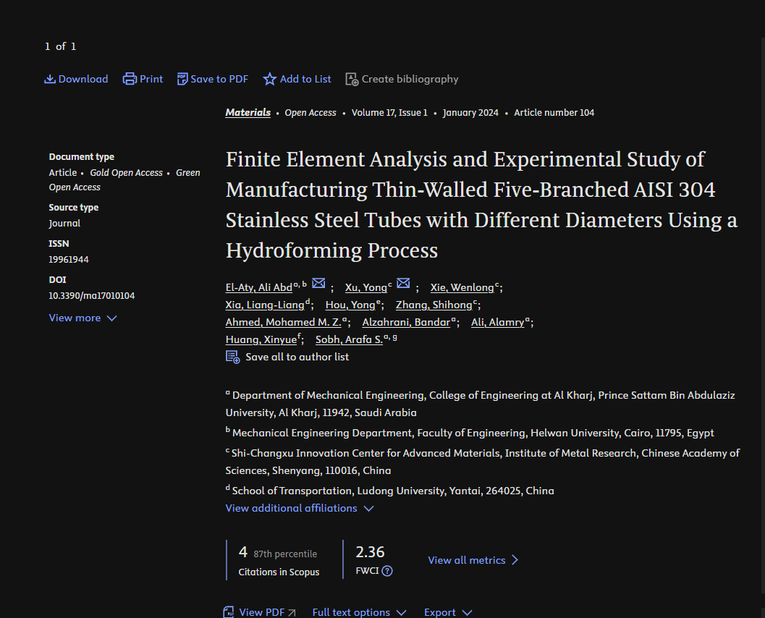
Task: Click the Ludong University affiliation line
Action: coord(390,491)
